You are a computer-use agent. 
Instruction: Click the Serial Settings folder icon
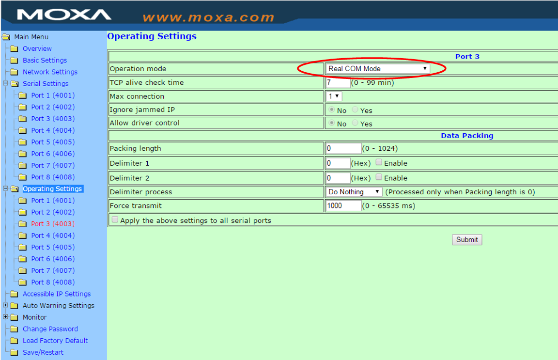(x=14, y=84)
